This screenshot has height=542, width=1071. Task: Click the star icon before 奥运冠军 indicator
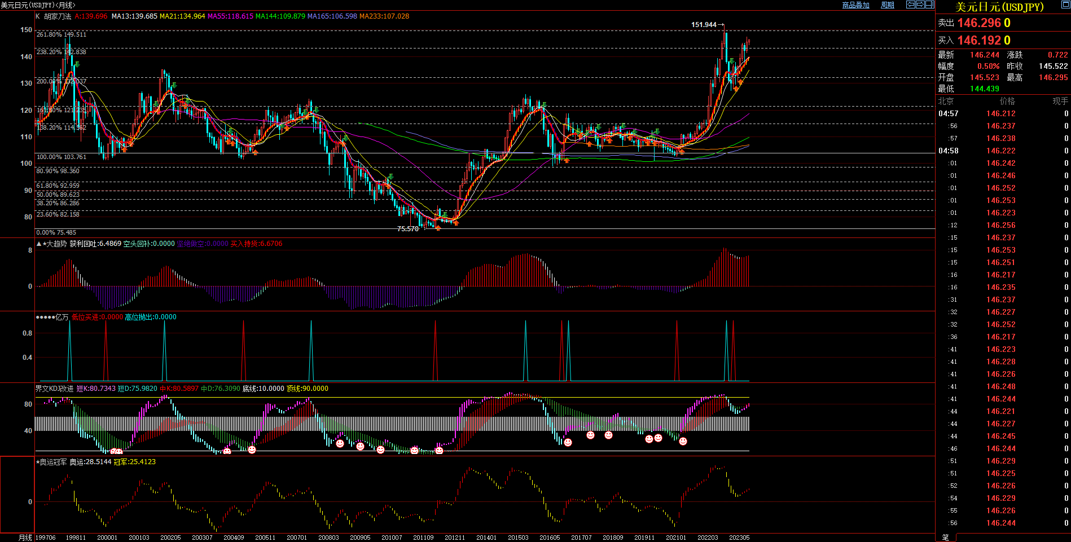point(38,462)
